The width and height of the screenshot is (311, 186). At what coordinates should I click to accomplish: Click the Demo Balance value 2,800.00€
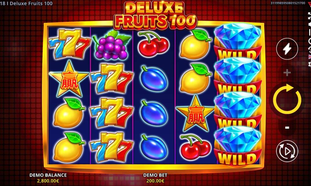[x=48, y=181]
